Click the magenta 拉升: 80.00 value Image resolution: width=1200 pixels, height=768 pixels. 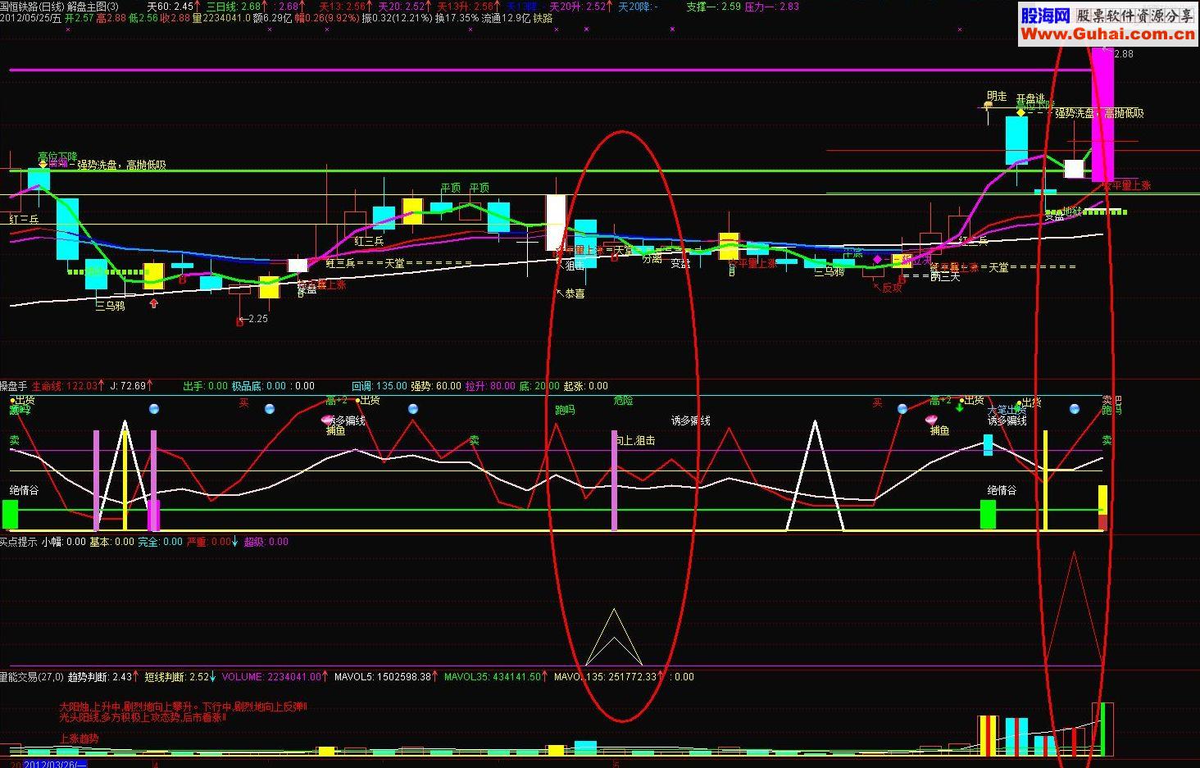[490, 386]
